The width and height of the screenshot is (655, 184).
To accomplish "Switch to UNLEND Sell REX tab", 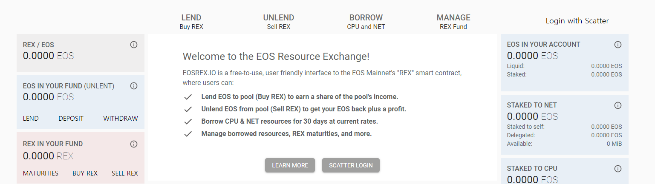I will coord(279,22).
